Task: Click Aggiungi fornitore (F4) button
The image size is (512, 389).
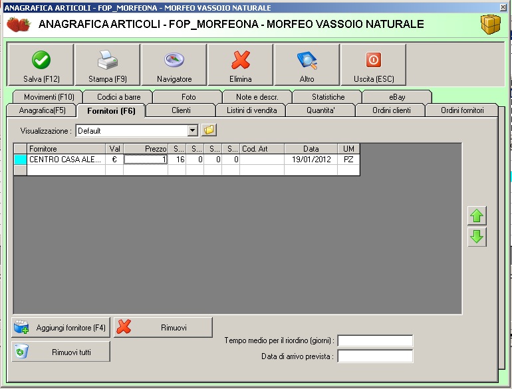Action: tap(61, 327)
